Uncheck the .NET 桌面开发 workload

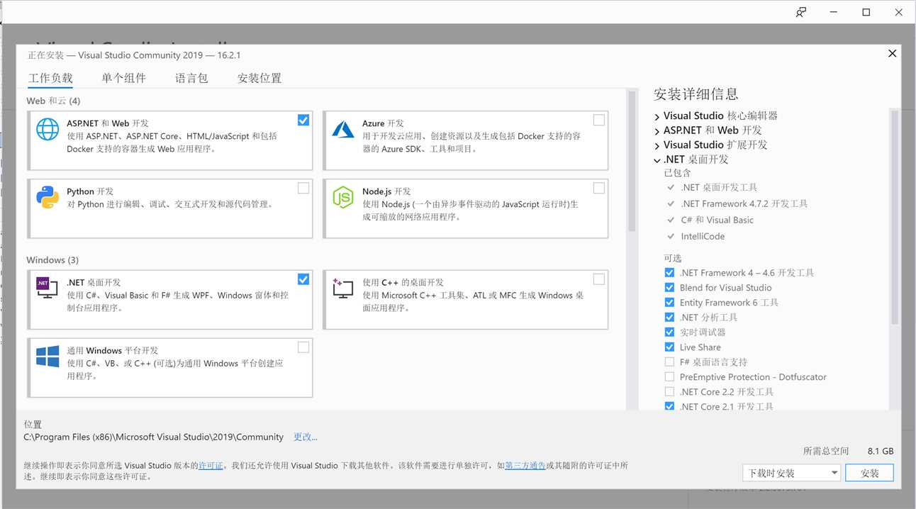coord(303,279)
